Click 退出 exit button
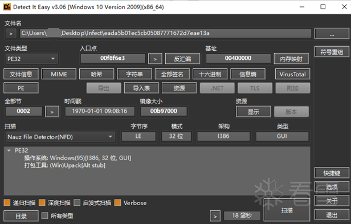 332,215
